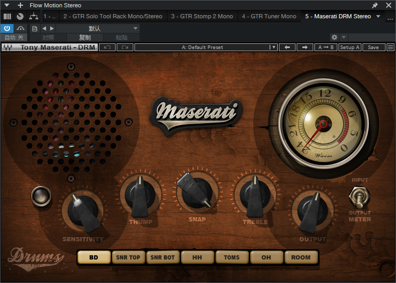This screenshot has width=396, height=283.
Task: Open the channel mixer view icon
Action: 7,16
